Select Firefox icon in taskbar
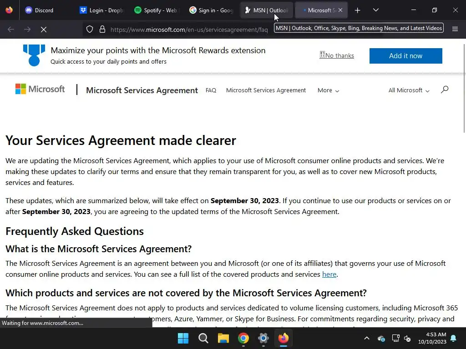 [283, 338]
